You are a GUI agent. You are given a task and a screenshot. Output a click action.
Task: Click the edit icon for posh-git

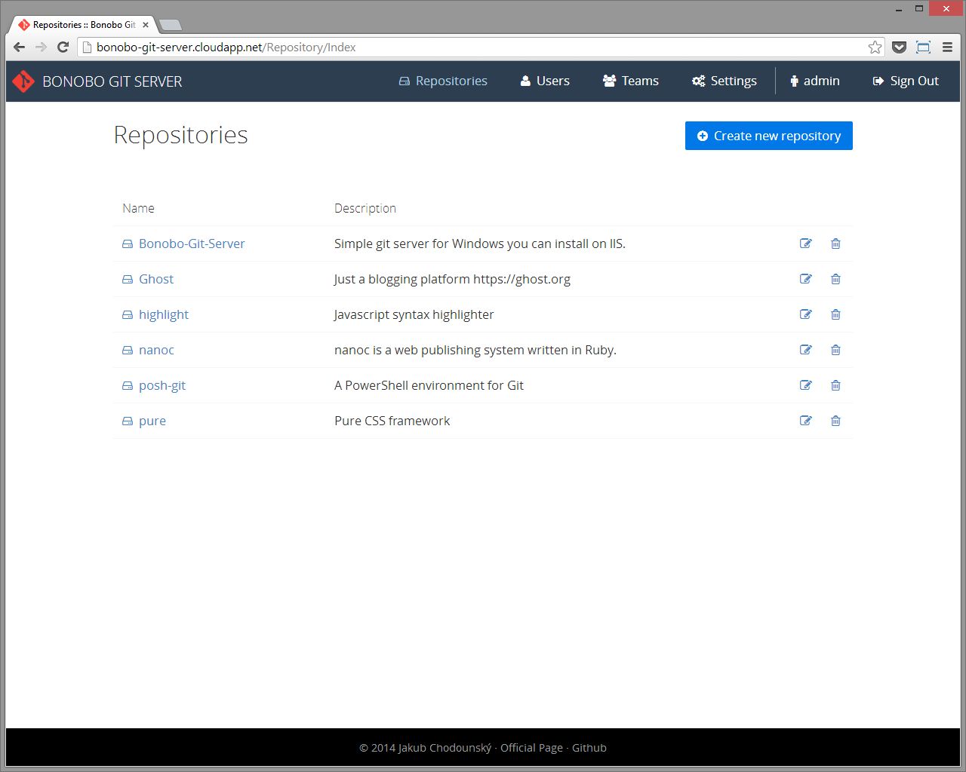point(805,385)
